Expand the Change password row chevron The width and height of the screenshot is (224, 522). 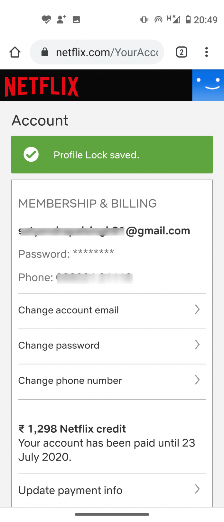(x=197, y=345)
